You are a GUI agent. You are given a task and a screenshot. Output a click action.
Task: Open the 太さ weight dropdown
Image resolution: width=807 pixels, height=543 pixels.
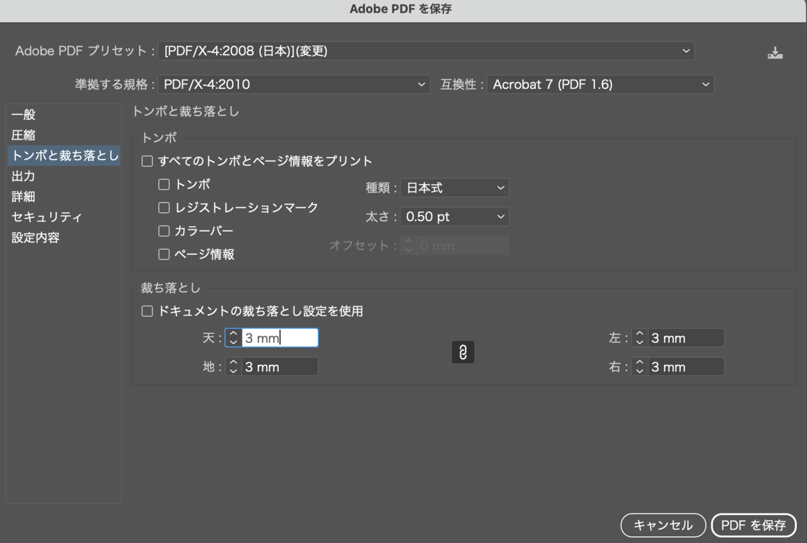click(x=455, y=217)
